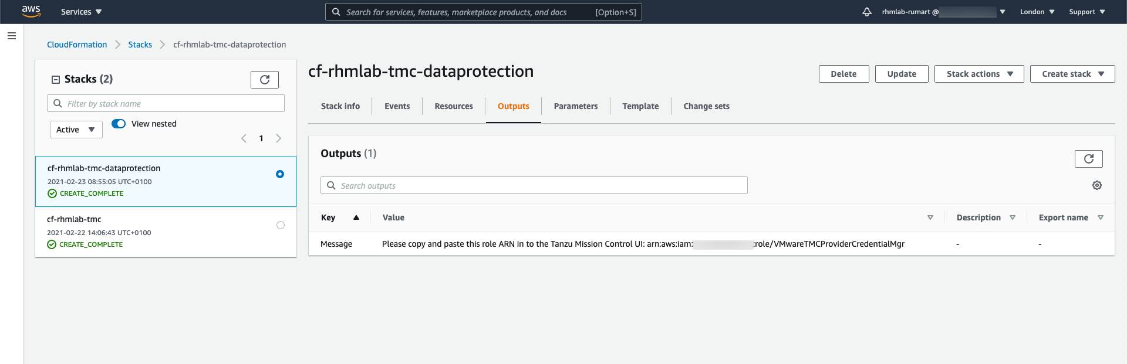Open the Template tab
The image size is (1127, 364).
pos(640,106)
